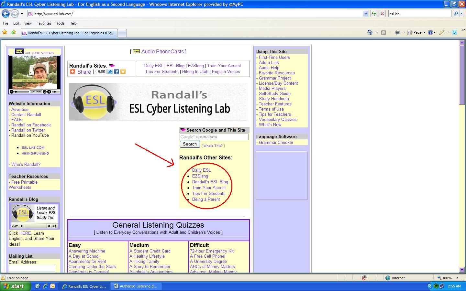The image size is (466, 291).
Task: Open the search provider dropdown arrow
Action: point(462,14)
